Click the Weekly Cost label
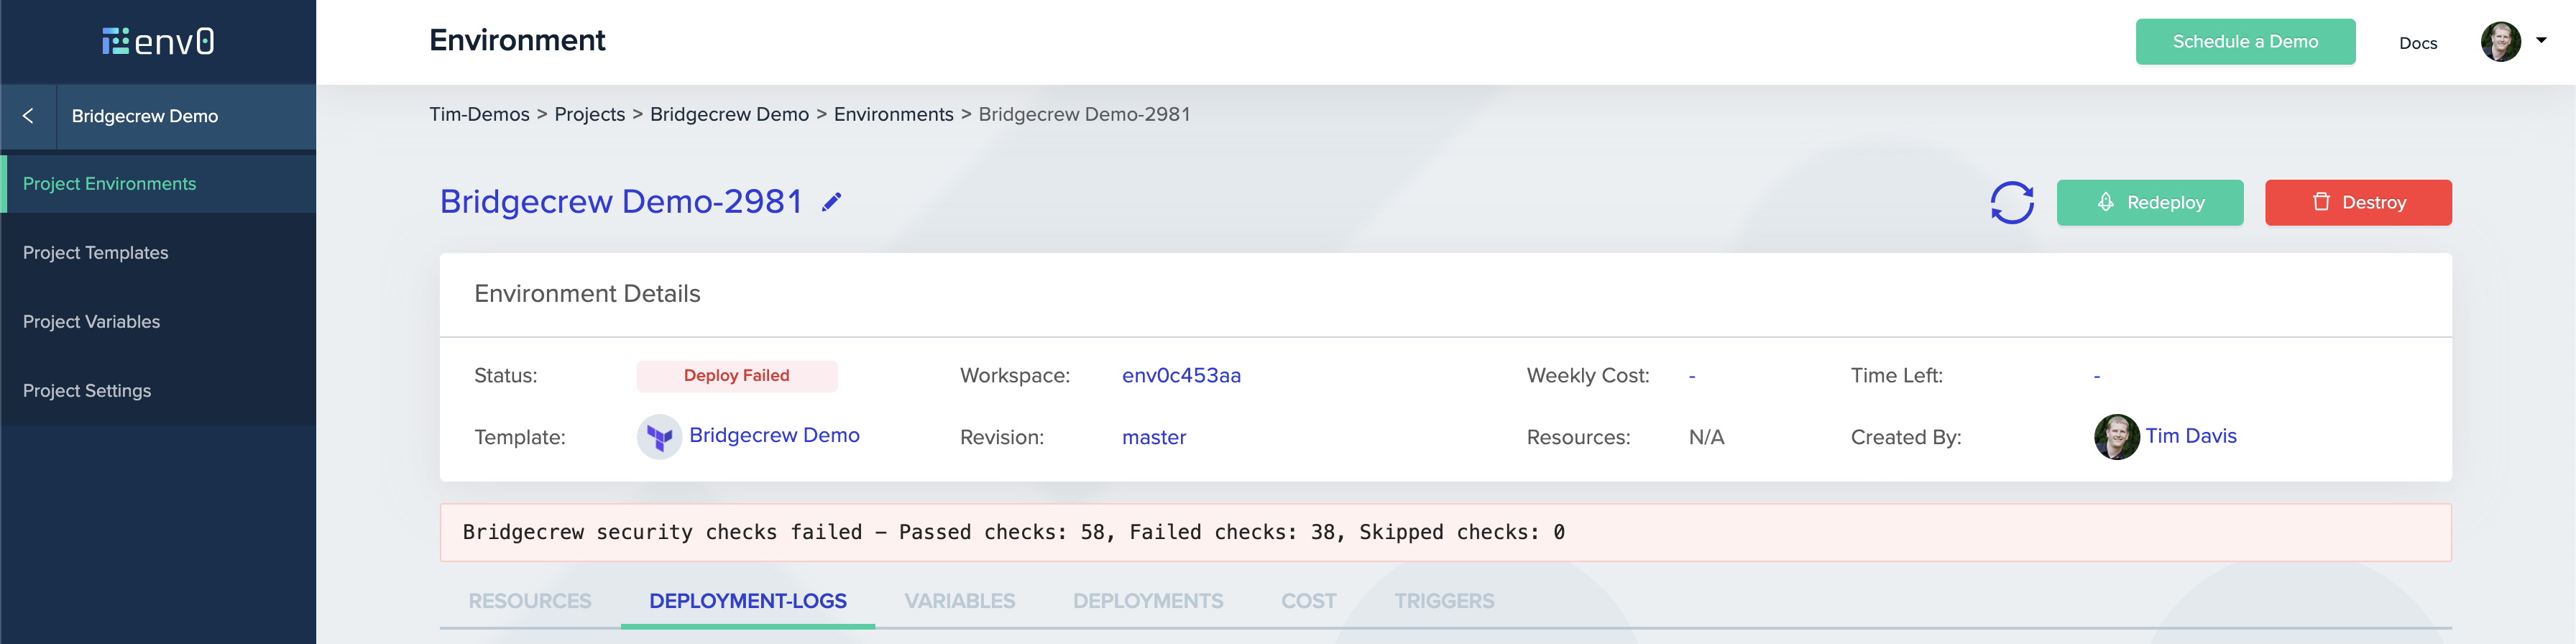This screenshot has height=644, width=2576. (x=1588, y=377)
